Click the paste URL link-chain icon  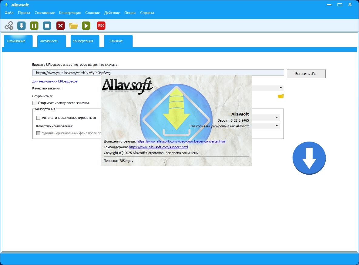pyautogui.click(x=9, y=25)
